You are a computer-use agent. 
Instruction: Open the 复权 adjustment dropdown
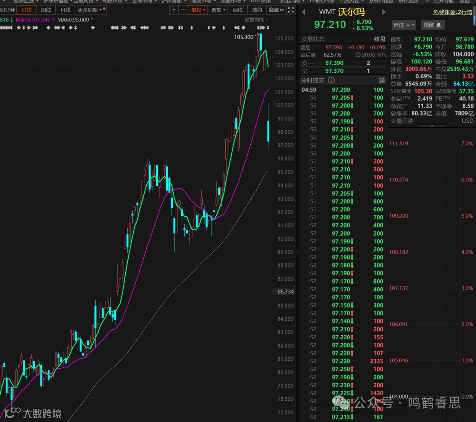[x=198, y=10]
